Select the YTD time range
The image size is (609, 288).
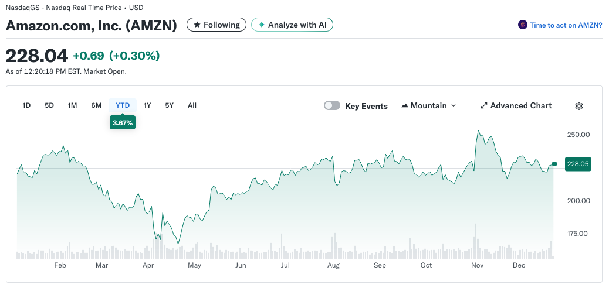point(123,105)
